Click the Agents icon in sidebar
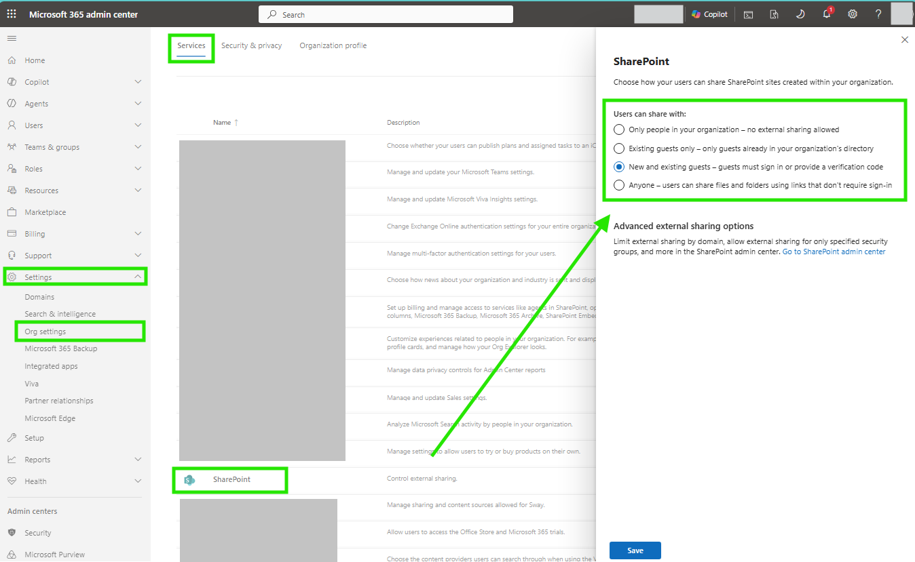This screenshot has height=562, width=915. pos(12,104)
